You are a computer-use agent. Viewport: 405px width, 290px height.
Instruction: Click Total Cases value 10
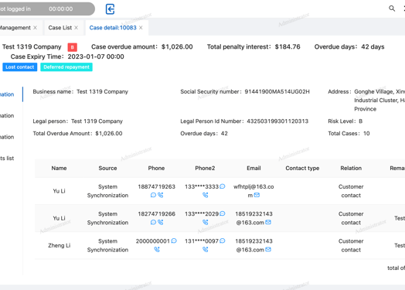tap(366, 133)
